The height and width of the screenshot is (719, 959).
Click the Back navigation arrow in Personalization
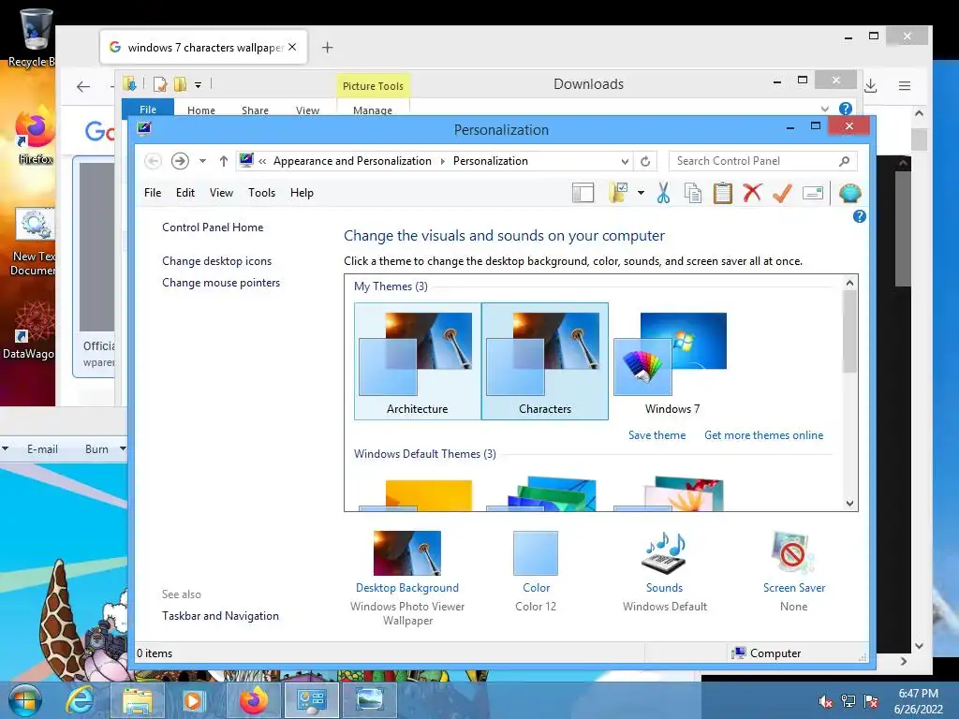[x=153, y=161]
